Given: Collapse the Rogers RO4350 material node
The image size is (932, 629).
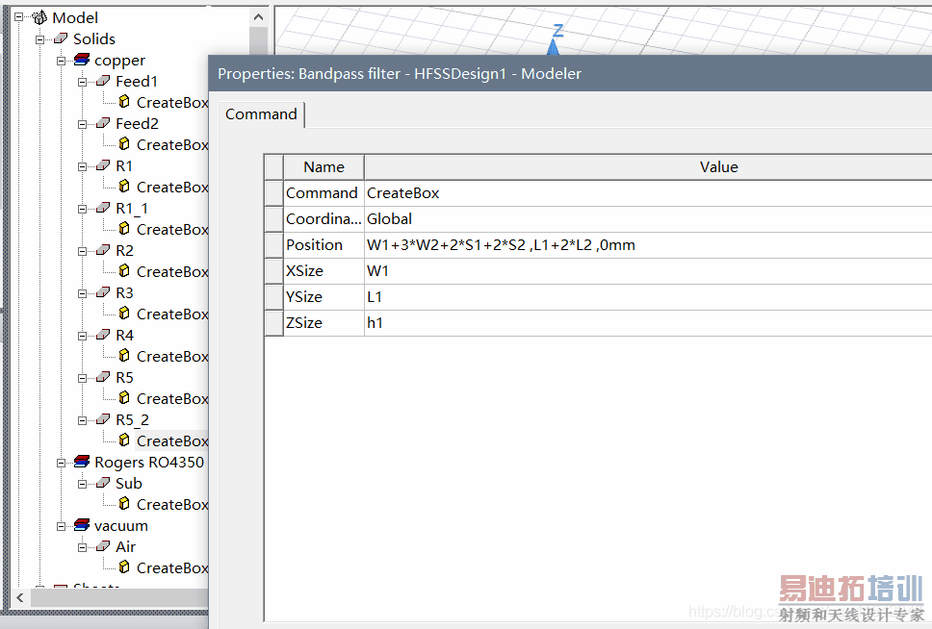Looking at the screenshot, I should [x=61, y=463].
